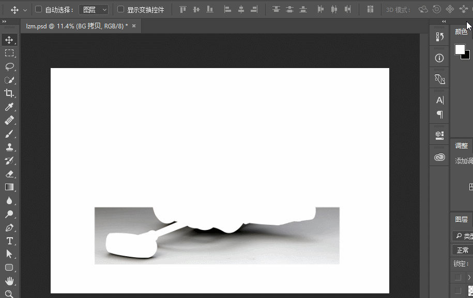Enable the 显示变换控件 checkbox

point(120,9)
